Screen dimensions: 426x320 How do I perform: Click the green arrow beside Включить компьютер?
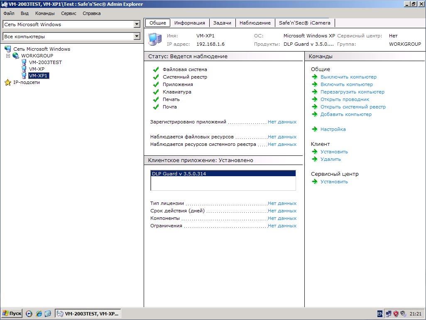coord(315,84)
